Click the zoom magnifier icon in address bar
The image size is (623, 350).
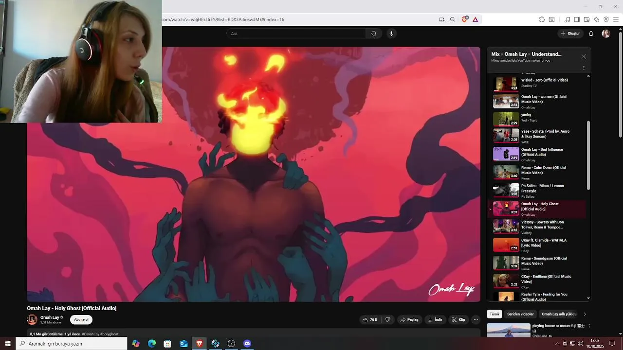pyautogui.click(x=453, y=19)
